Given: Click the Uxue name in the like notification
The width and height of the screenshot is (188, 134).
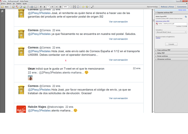Looking at the screenshot, I should click(x=31, y=69).
